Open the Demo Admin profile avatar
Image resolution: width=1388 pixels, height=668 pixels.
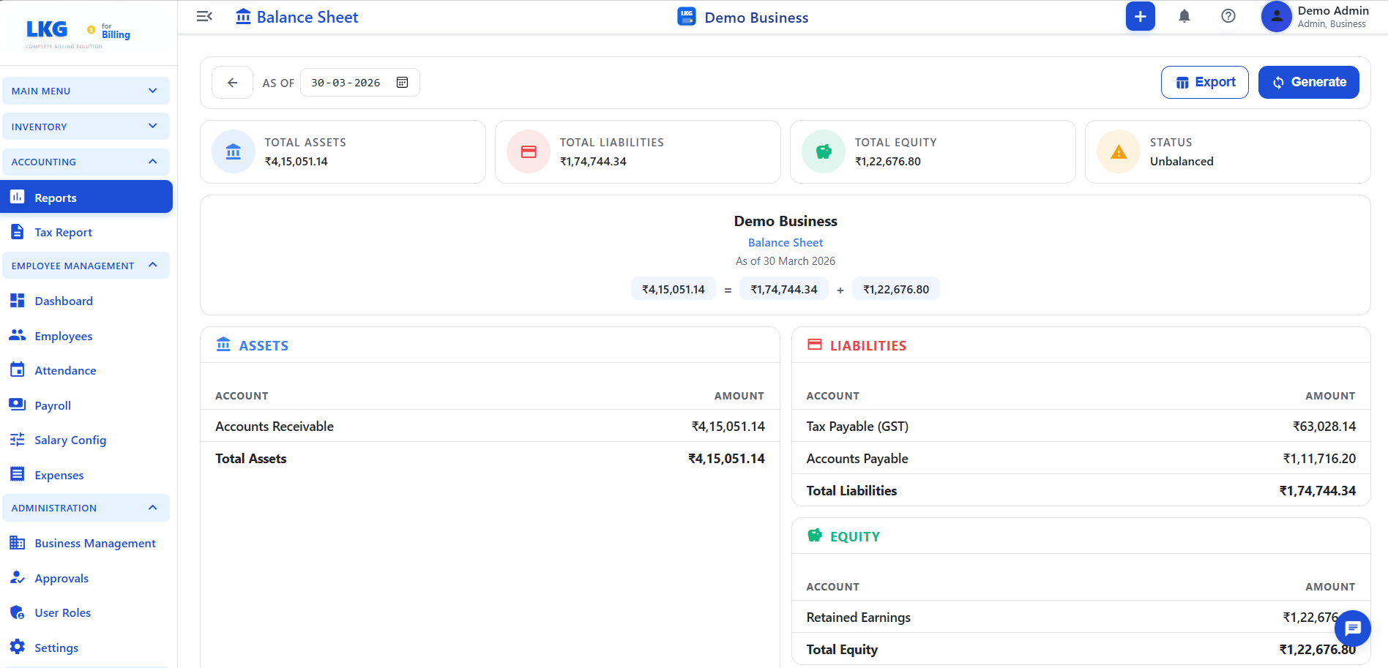coord(1276,16)
